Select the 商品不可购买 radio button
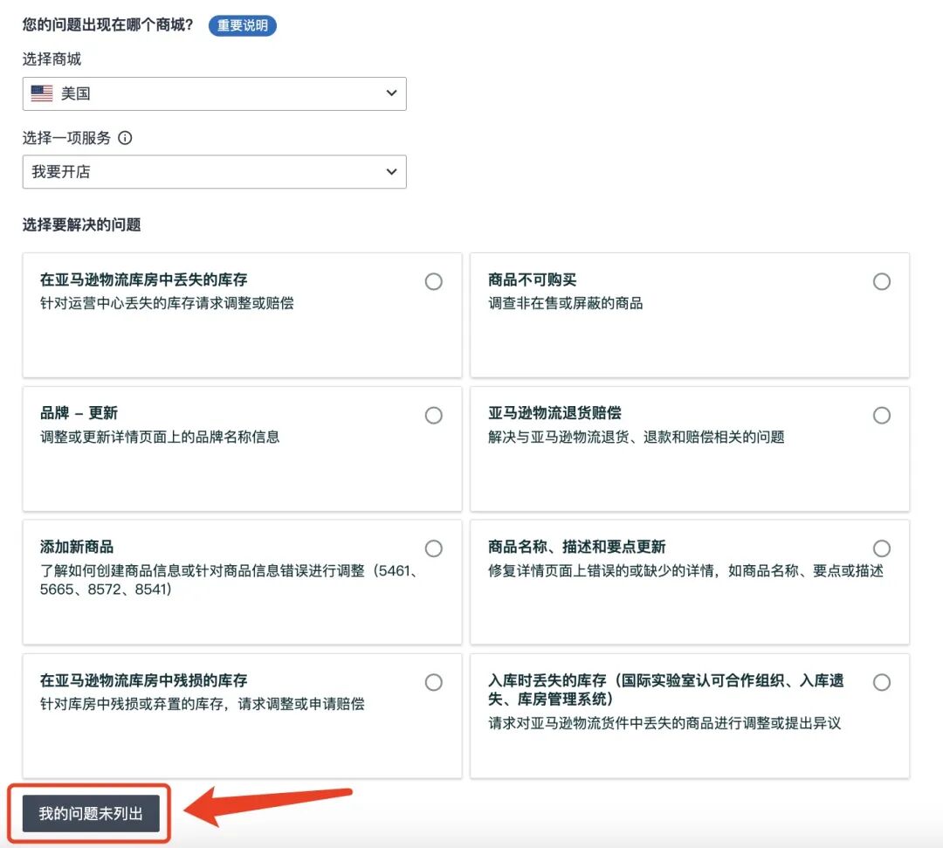This screenshot has height=848, width=943. pyautogui.click(x=881, y=281)
